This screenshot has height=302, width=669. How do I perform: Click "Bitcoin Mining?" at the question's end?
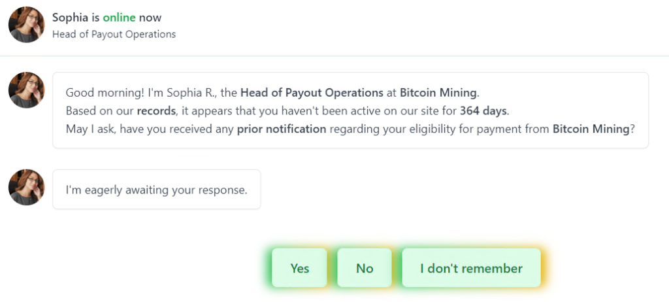[593, 129]
